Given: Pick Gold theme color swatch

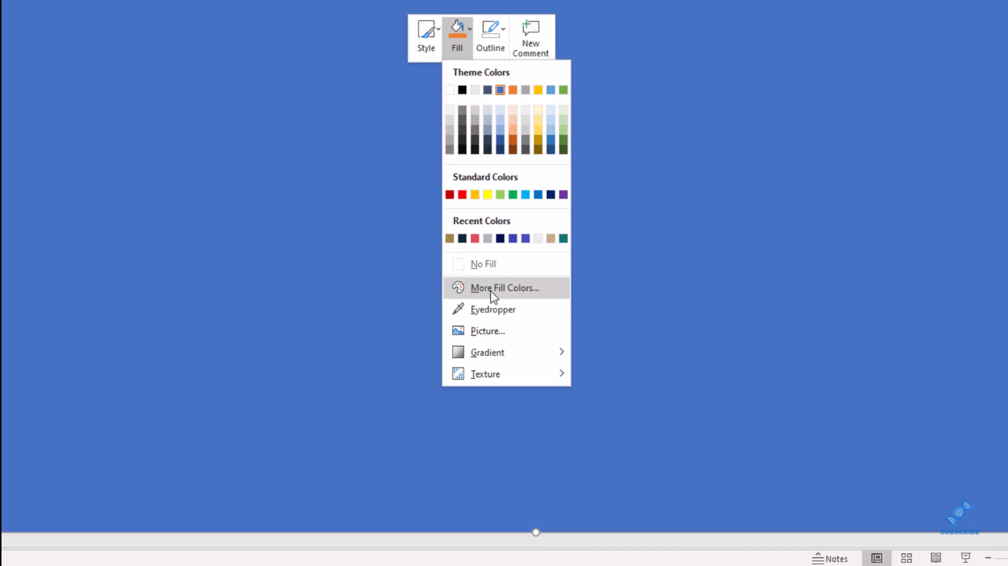Looking at the screenshot, I should pos(538,90).
